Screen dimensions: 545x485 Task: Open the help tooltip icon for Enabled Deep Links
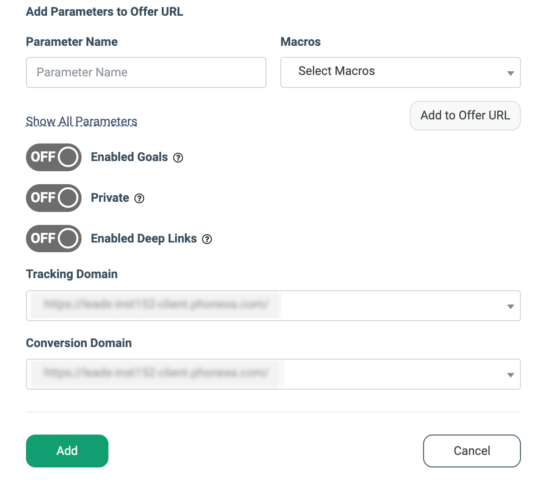point(207,239)
